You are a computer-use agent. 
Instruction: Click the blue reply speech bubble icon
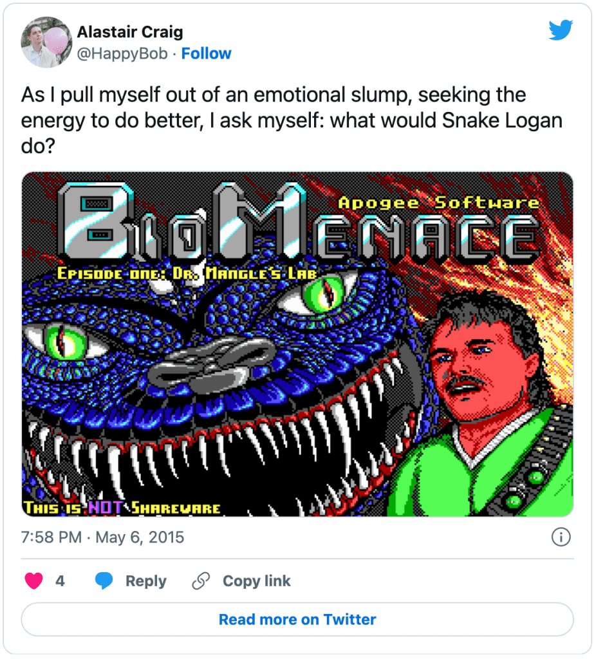105,581
